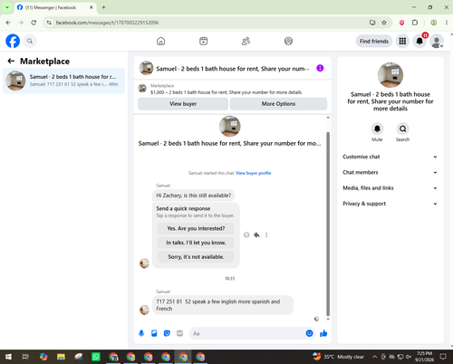The width and height of the screenshot is (453, 364).
Task: Click the message input field Aa
Action: (247, 333)
